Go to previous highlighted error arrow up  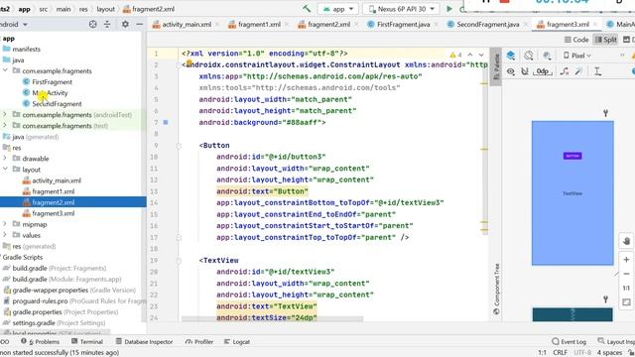(x=470, y=55)
